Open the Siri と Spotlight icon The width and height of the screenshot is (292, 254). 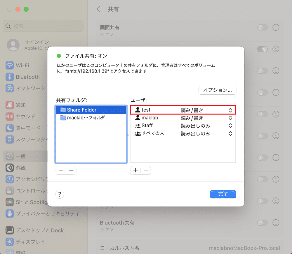pos(10,202)
